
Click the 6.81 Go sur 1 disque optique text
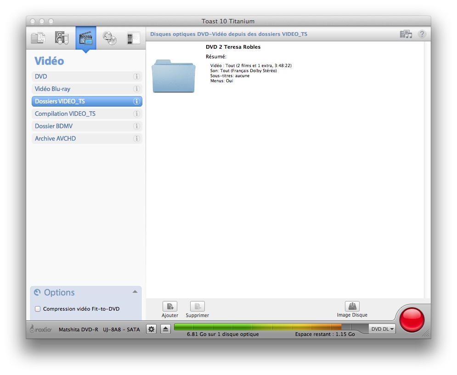[223, 334]
